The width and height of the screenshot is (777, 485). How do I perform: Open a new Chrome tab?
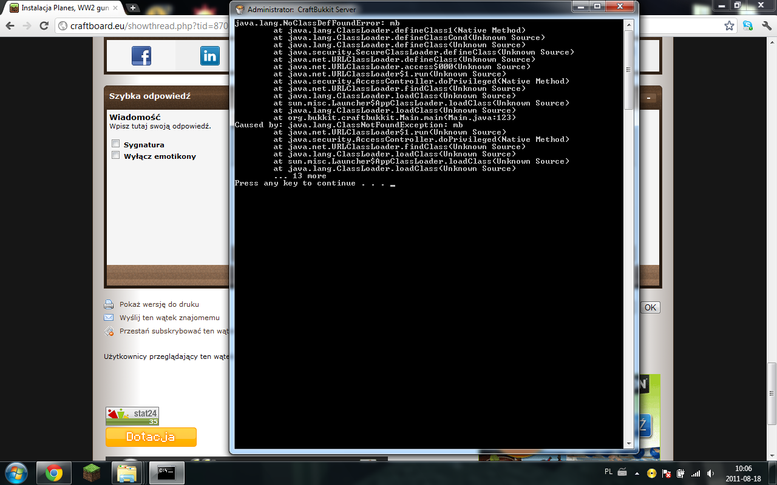pos(132,8)
